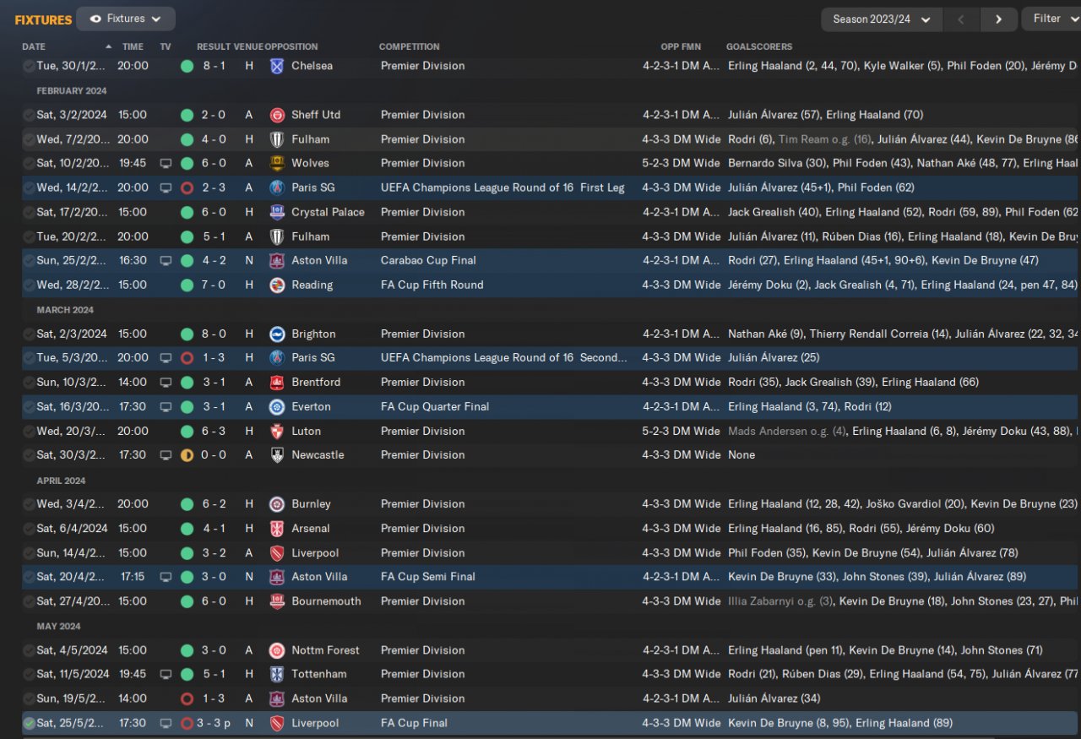Click the Luton club badge
1081x739 pixels.
click(x=276, y=431)
